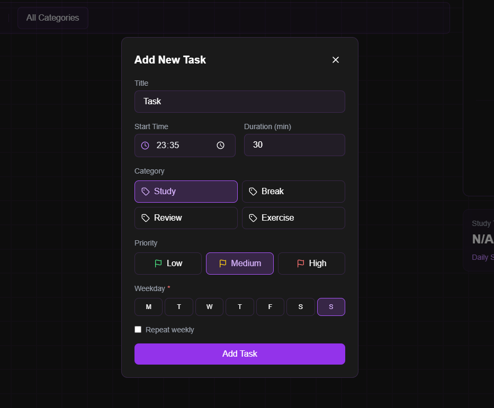Click the Add Task button

(240, 354)
